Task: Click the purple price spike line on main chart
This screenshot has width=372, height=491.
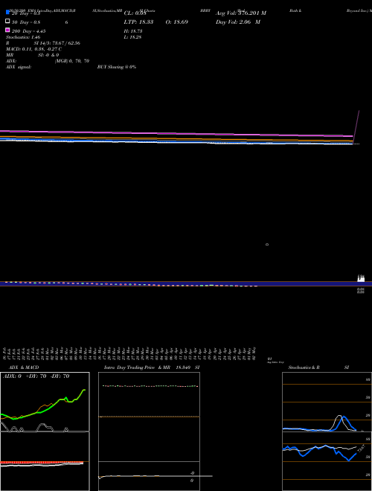Action: pyautogui.click(x=356, y=126)
